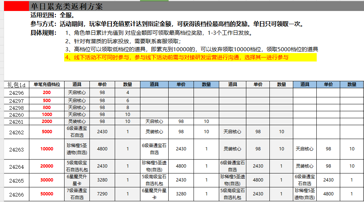Image resolution: width=364 pixels, height=202 pixels.
Task: Click first-column price 3280 in the 30000 row
Action: [x=102, y=180]
